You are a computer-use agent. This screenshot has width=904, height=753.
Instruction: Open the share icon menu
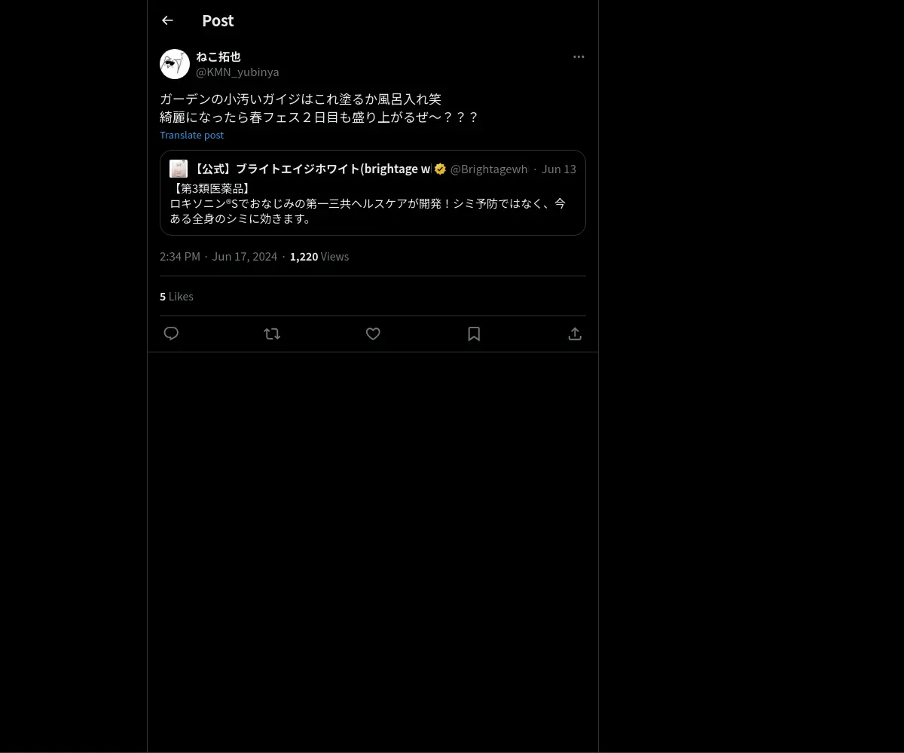(575, 334)
